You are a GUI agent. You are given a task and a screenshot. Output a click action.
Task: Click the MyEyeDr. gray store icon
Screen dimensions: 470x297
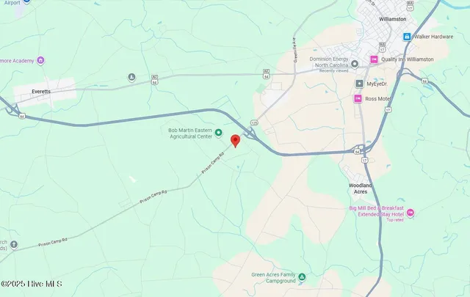point(359,84)
